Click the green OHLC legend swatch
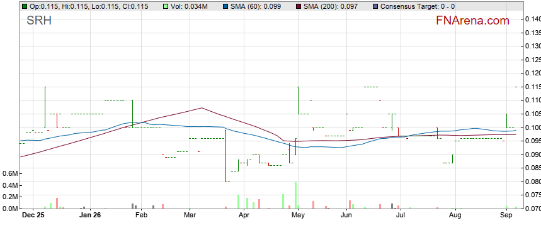The image size is (541, 228). coord(25,6)
